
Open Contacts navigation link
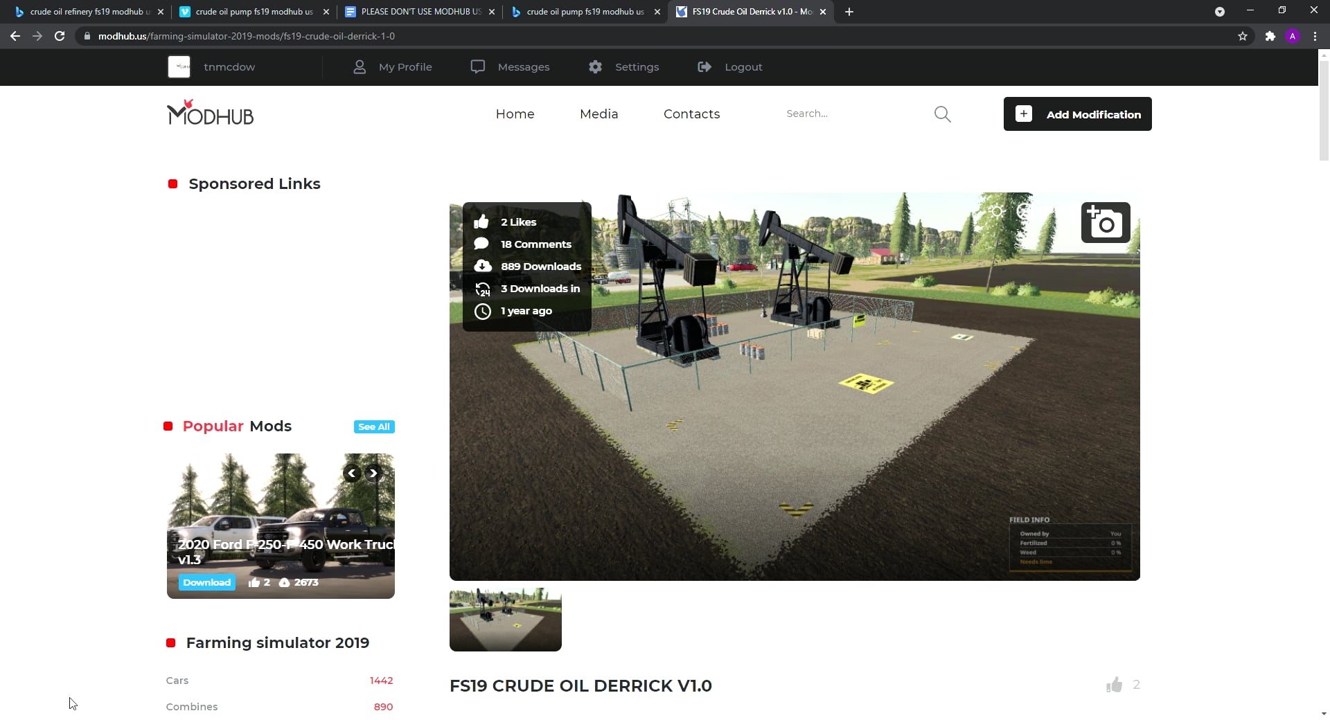(691, 114)
